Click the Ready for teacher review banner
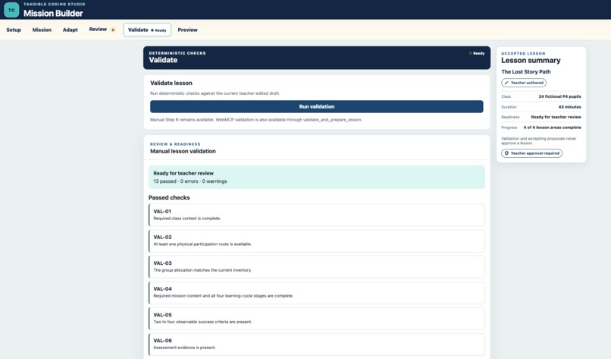This screenshot has width=611, height=359. click(316, 177)
